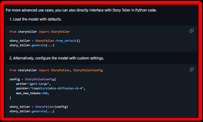The width and height of the screenshot is (203, 122).
Task: Copy the first code block with the copy icon
Action: click(x=192, y=31)
